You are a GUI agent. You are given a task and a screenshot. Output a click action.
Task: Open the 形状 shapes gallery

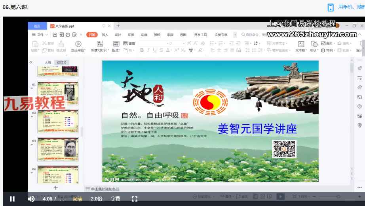click(314, 46)
